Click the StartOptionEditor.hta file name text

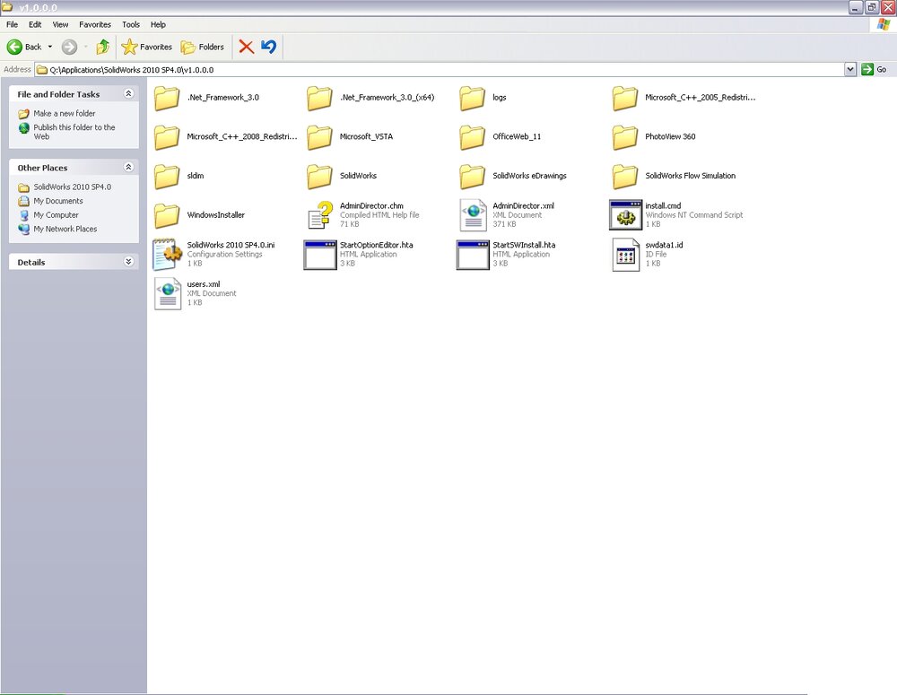point(377,245)
